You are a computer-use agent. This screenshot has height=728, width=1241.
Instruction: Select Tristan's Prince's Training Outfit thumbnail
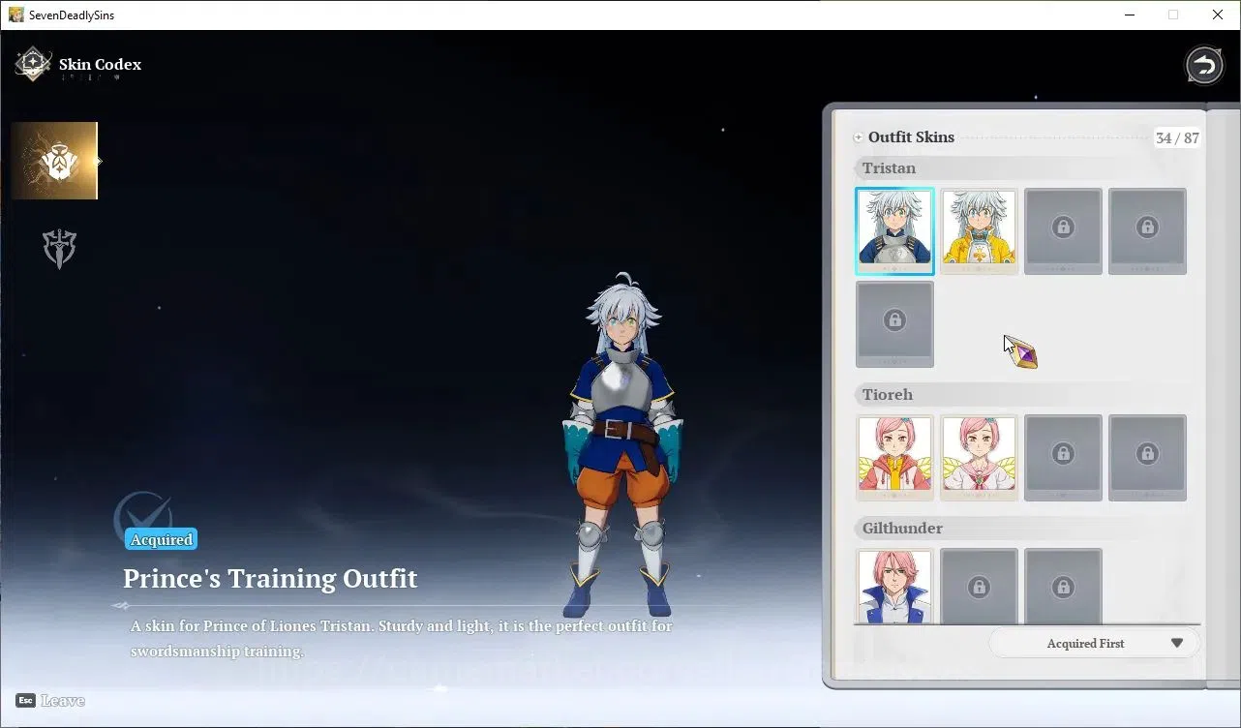tap(894, 231)
